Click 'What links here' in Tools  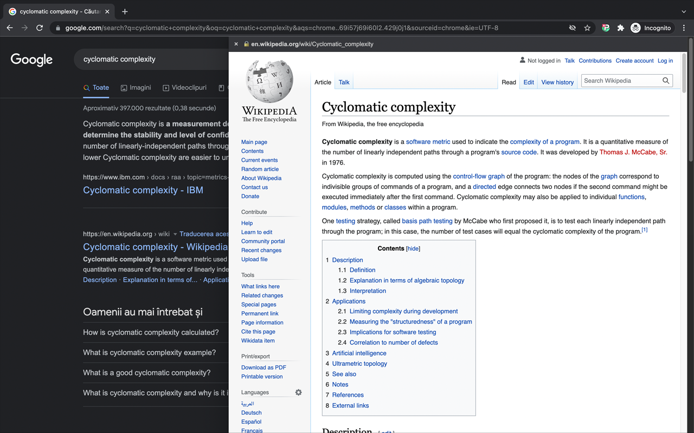[x=260, y=286]
